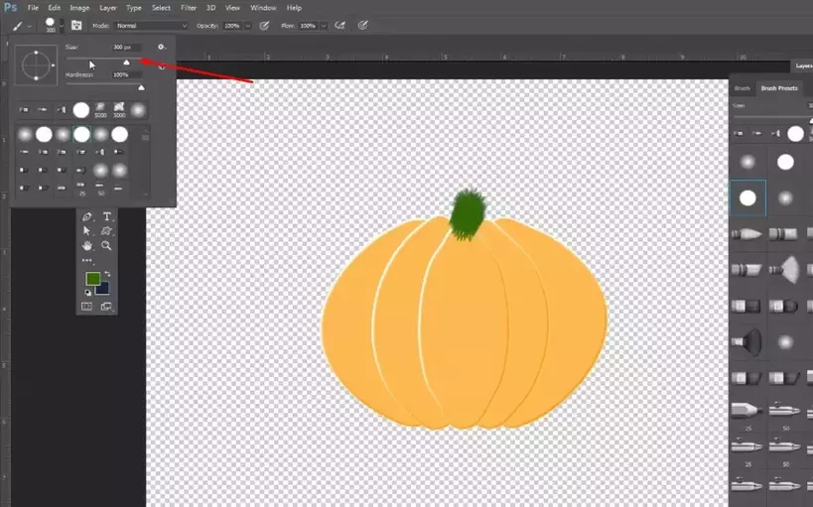Reset default foreground and background colors icon
Viewport: 813px width, 507px height.
(87, 293)
